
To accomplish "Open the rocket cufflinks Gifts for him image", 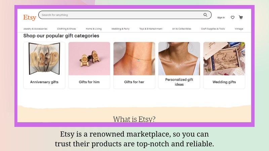I will pyautogui.click(x=89, y=58).
